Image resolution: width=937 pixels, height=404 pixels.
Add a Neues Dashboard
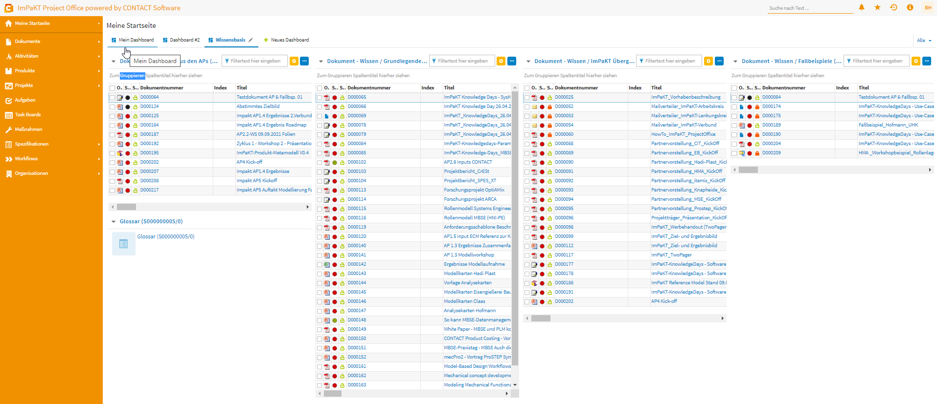(x=286, y=40)
